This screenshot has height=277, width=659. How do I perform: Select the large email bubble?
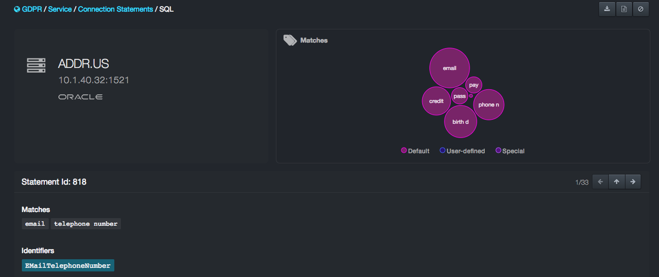449,68
